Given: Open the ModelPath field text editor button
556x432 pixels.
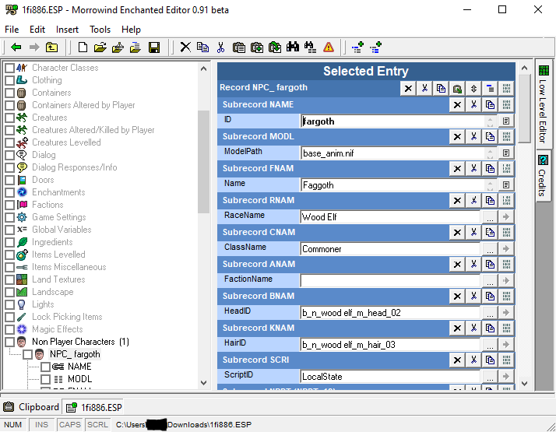Looking at the screenshot, I should [x=506, y=153].
